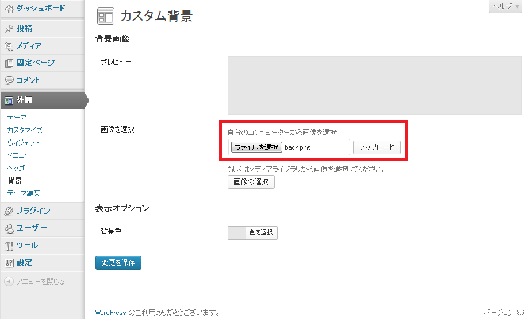Click the Posts pushpin icon
This screenshot has height=319, width=529.
tap(9, 28)
